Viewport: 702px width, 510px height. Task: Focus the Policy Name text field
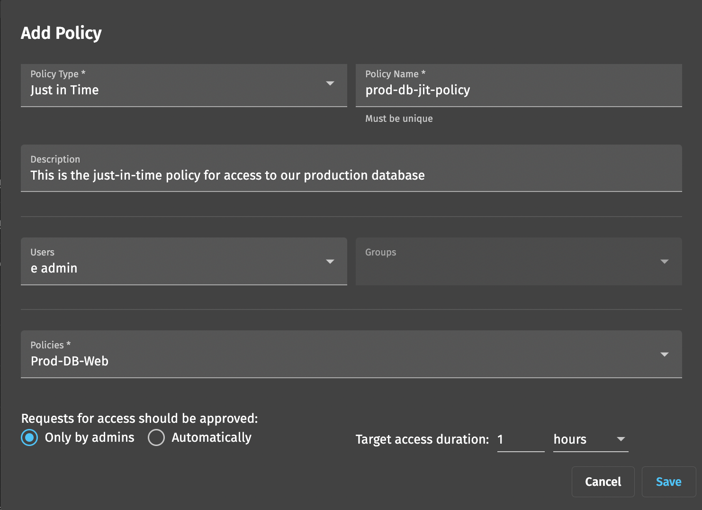(518, 90)
